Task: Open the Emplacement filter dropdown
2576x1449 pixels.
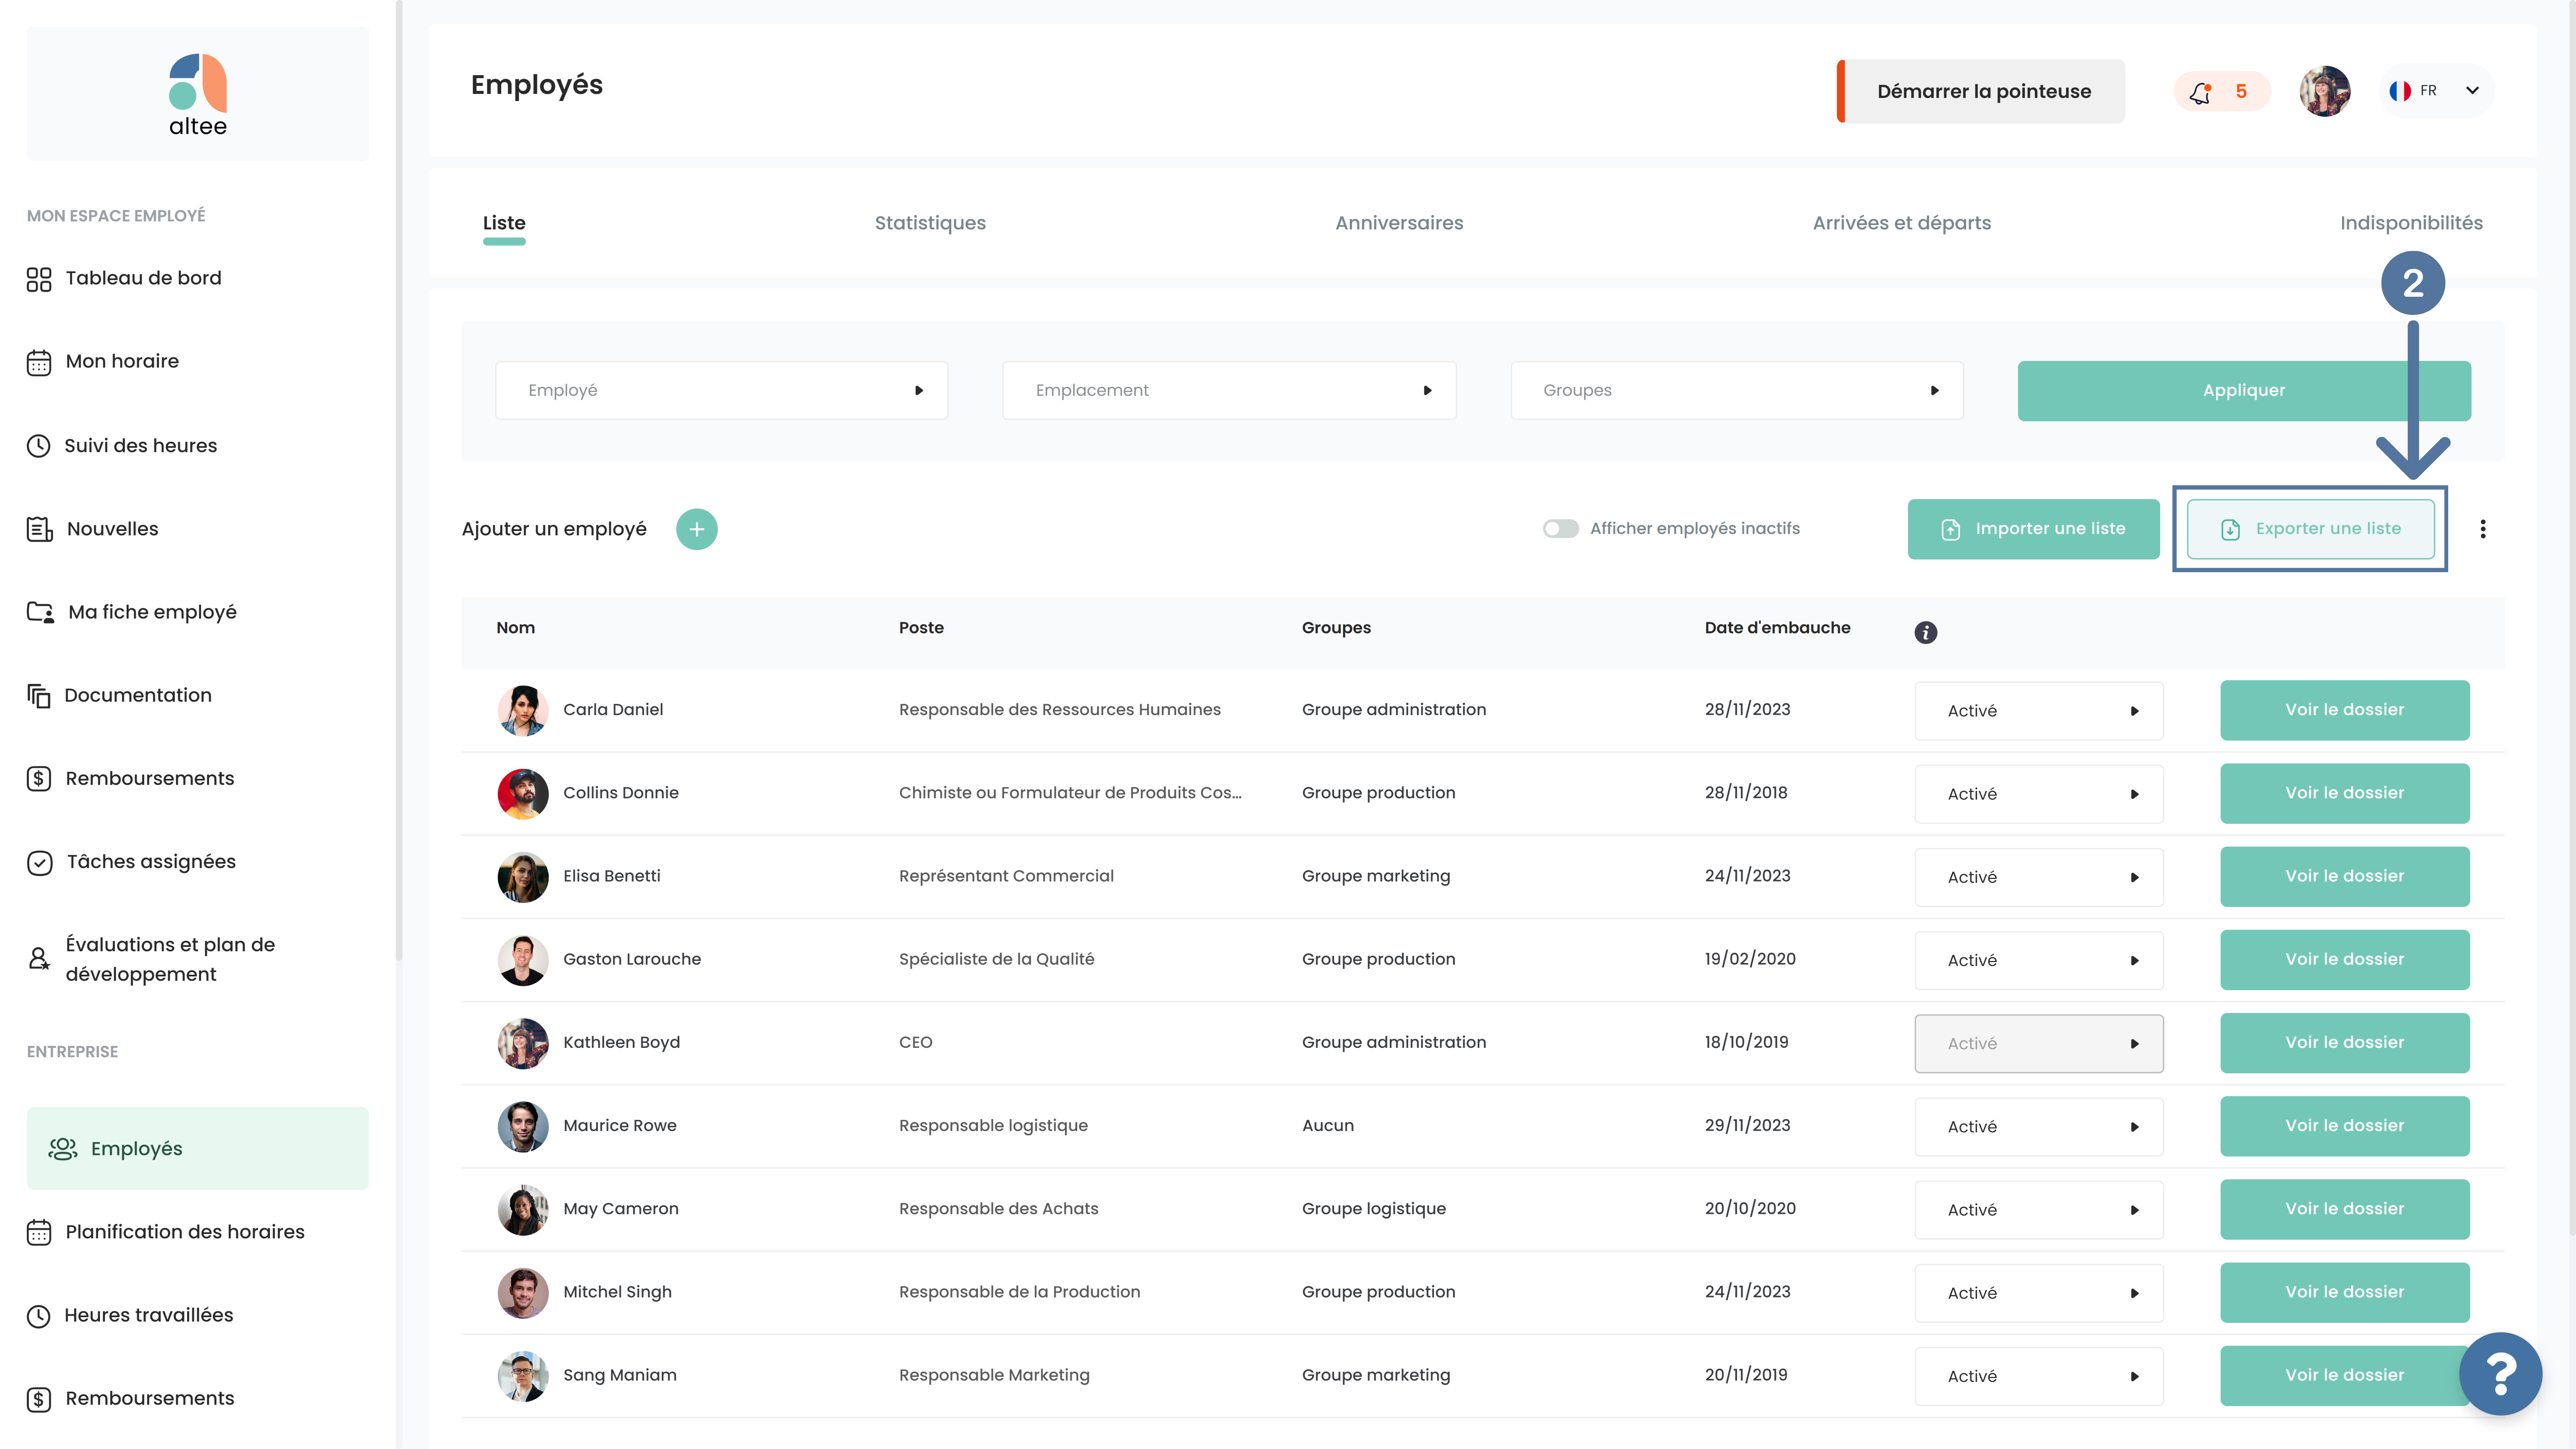Action: [1229, 390]
